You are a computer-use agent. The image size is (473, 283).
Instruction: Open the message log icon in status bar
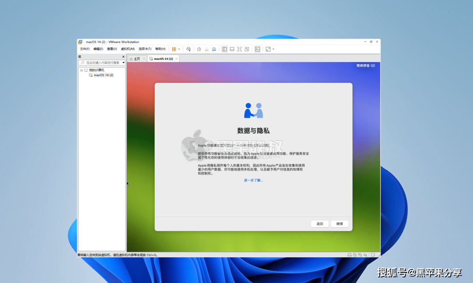tap(373, 255)
